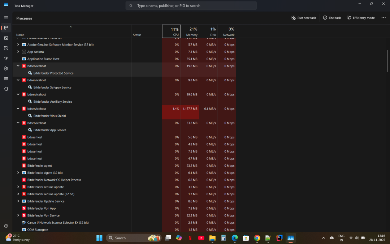
Task: Expand Bitdefender Vpn Service
Action: coord(18,215)
